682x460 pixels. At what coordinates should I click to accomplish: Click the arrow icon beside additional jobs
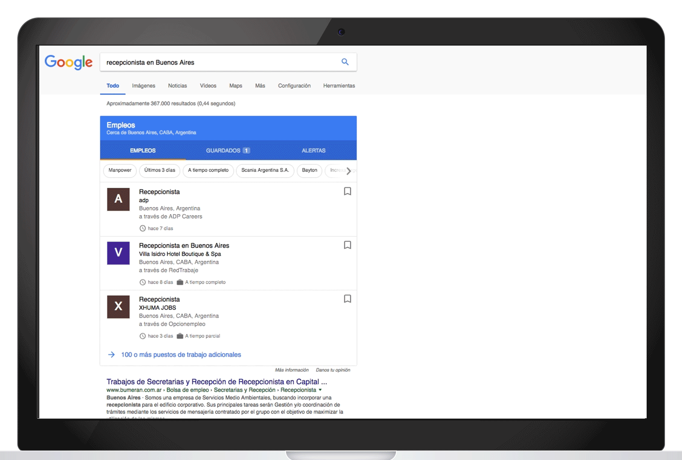[111, 354]
